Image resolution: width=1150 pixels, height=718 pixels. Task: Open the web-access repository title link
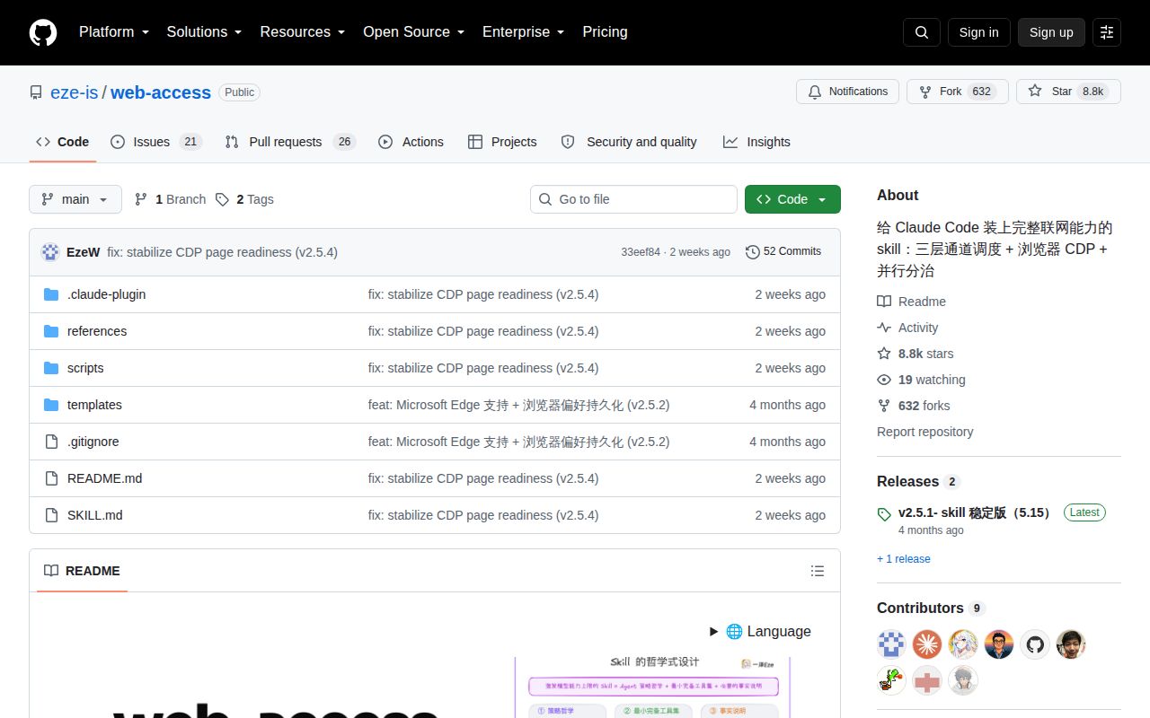click(161, 92)
